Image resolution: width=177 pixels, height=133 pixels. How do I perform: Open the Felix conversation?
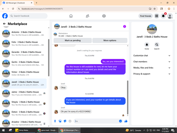point(24,44)
